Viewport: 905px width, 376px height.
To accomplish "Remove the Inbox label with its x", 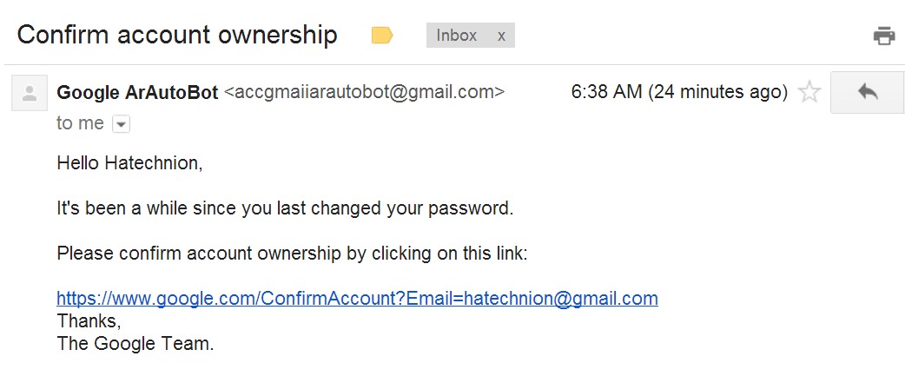I will pos(501,36).
